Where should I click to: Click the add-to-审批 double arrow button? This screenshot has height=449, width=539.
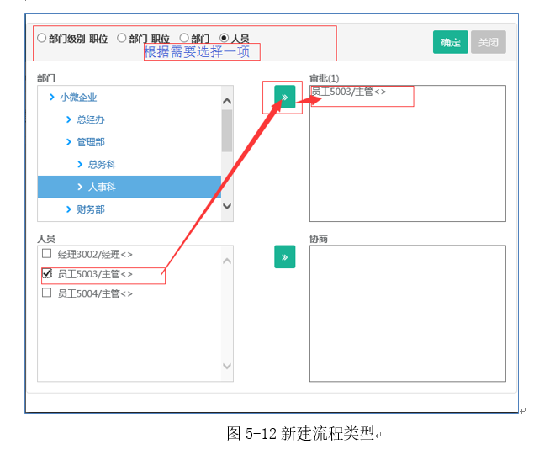(x=285, y=98)
